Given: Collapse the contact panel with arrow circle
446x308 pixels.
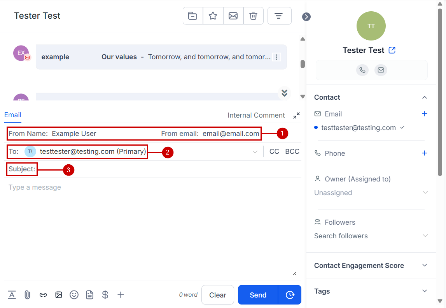Looking at the screenshot, I should coord(306,17).
